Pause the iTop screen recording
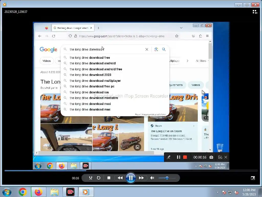Image resolution: width=262 pixels, height=197 pixels. 178,157
